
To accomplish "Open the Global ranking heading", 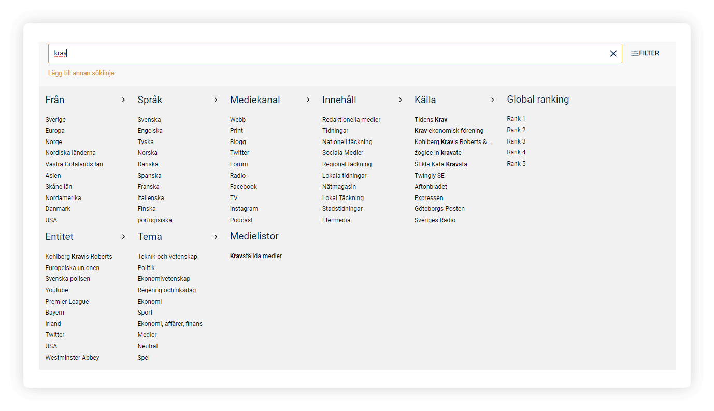I will [x=538, y=100].
